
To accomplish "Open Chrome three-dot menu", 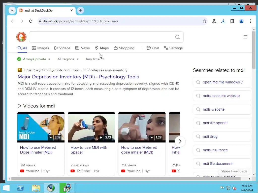I will (x=250, y=21).
